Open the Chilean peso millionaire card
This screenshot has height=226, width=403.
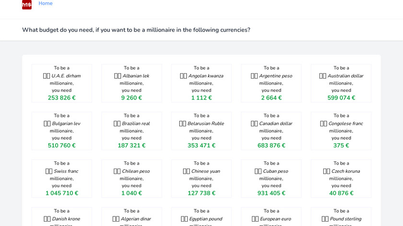(x=131, y=179)
